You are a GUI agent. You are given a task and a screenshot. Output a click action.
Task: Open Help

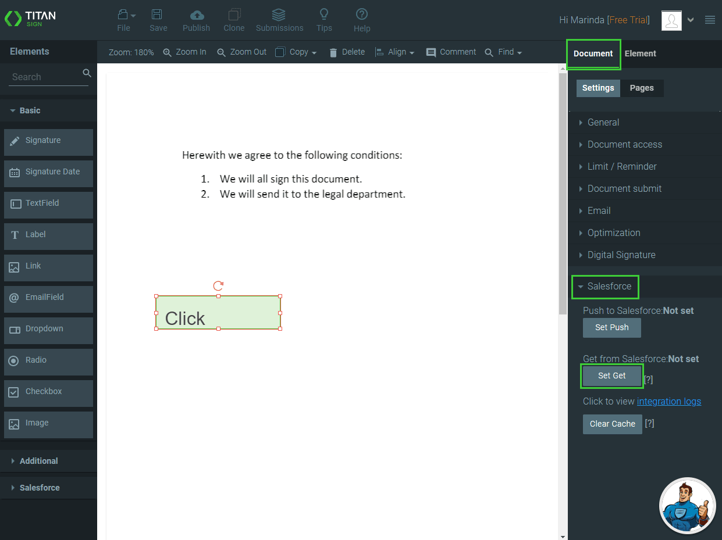pos(361,20)
